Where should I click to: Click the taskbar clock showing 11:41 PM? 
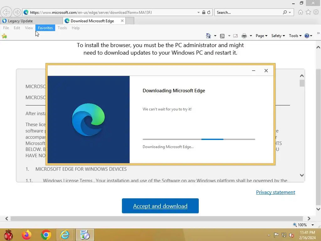point(307,235)
